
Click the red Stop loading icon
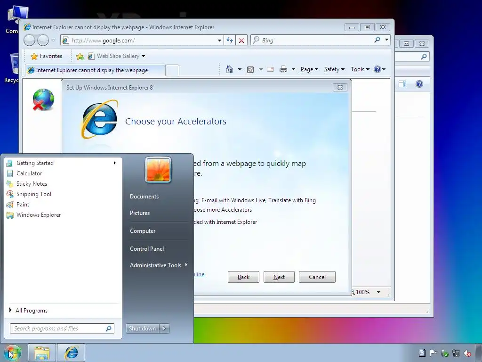tap(241, 41)
